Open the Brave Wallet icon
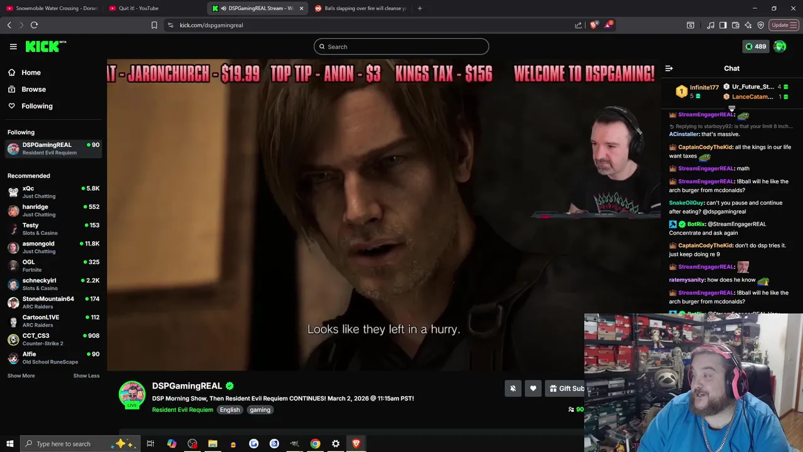 [735, 25]
